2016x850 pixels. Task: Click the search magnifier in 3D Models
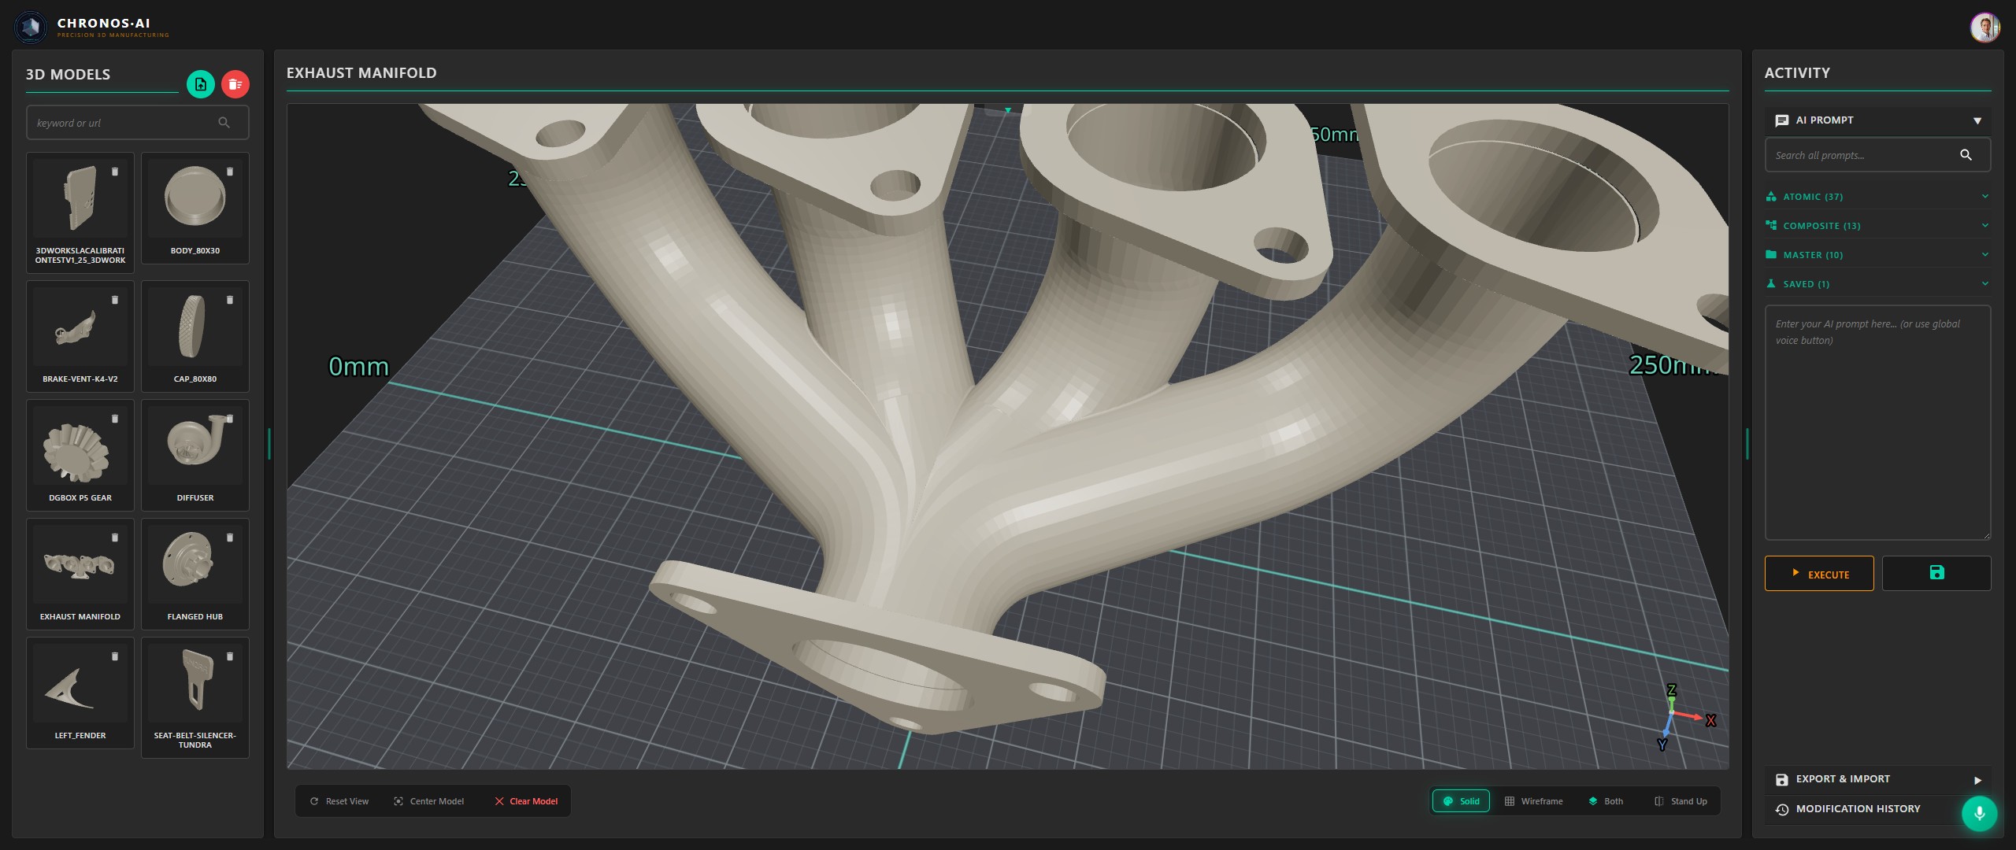point(224,123)
